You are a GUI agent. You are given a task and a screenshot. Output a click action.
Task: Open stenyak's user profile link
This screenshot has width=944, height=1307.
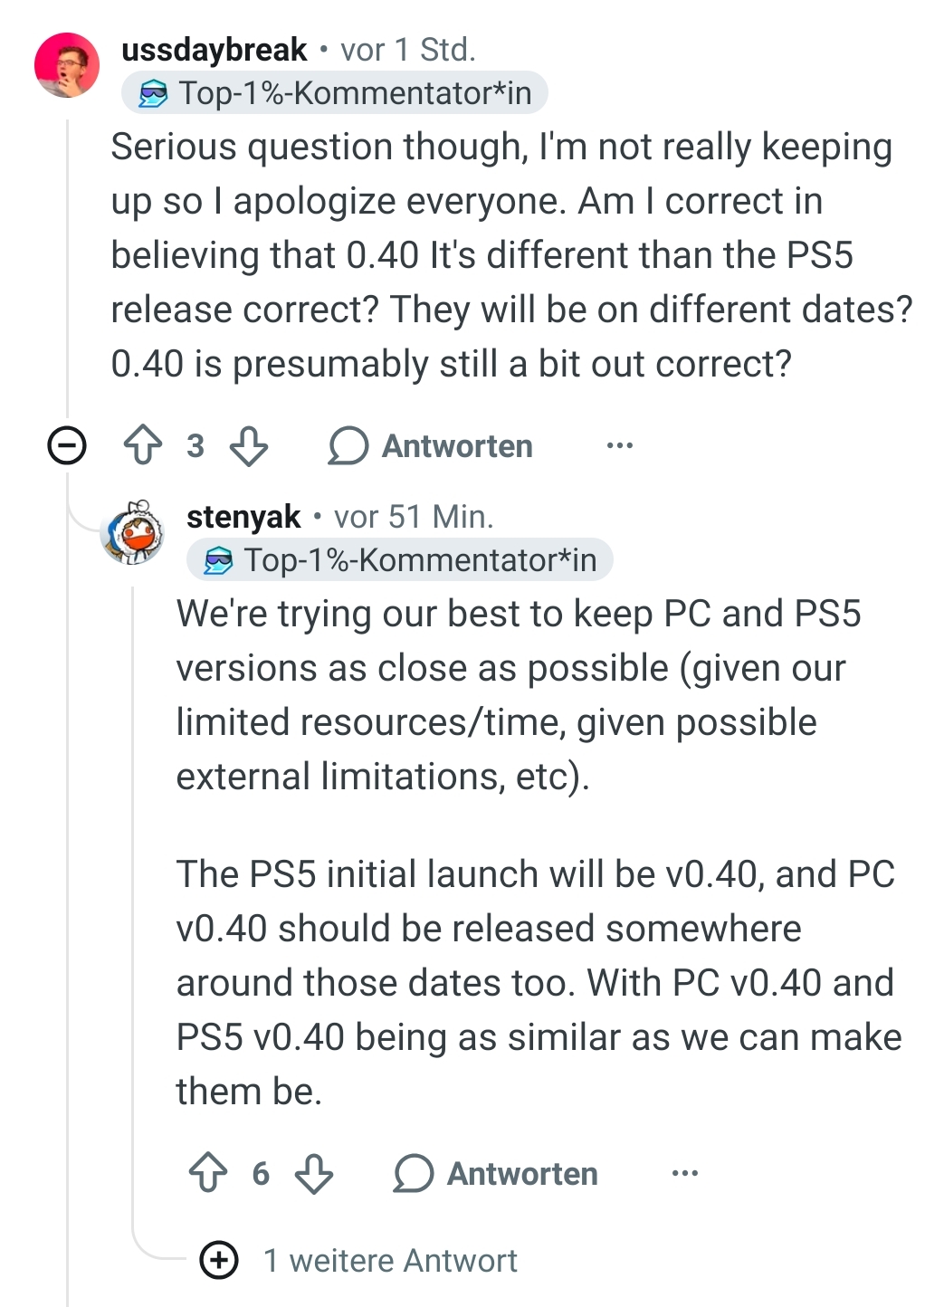point(243,517)
